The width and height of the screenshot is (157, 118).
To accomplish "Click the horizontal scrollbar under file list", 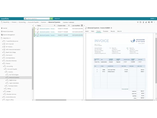I will [x=51, y=100].
